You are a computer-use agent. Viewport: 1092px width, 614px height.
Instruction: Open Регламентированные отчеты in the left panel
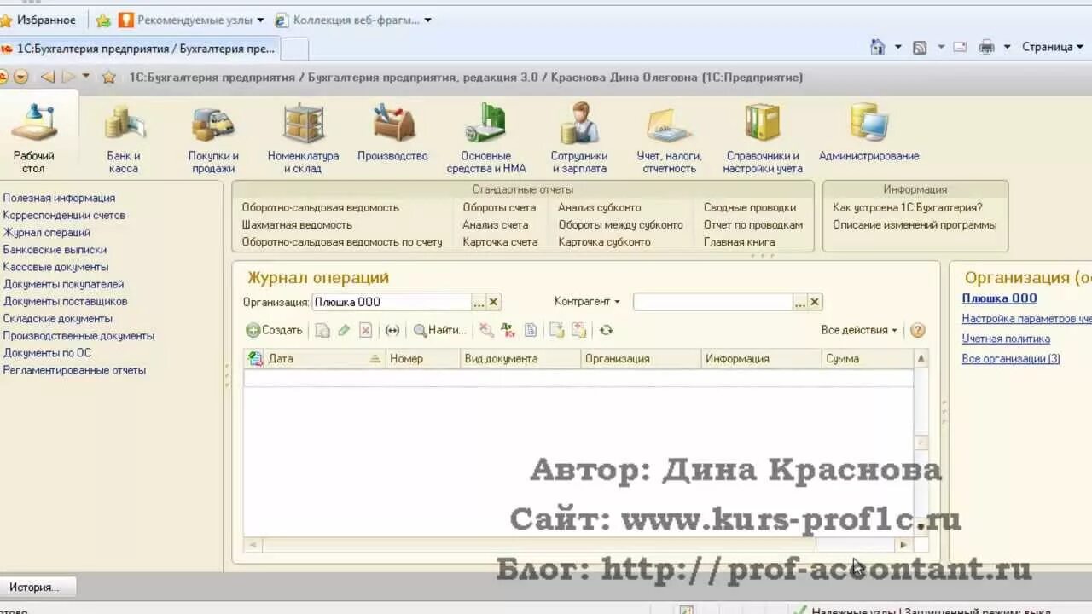(x=74, y=370)
